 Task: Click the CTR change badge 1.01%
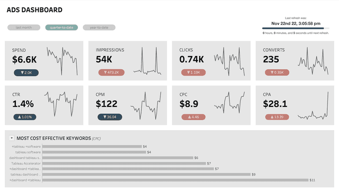coord(25,117)
